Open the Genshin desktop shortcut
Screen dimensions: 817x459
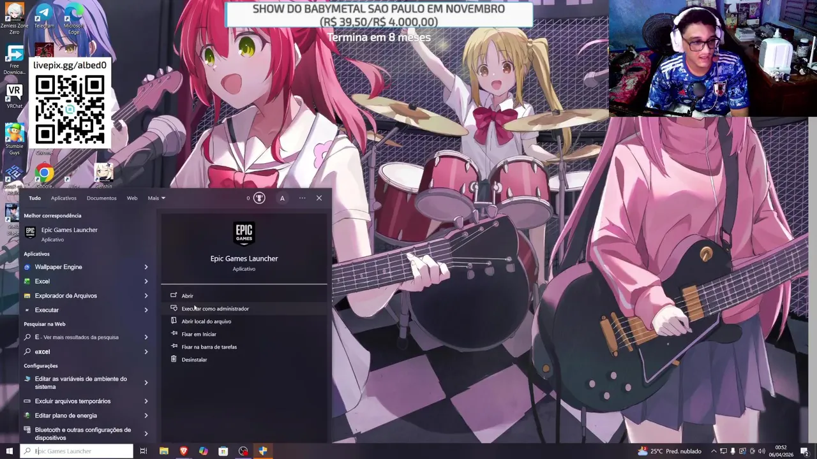[103, 175]
